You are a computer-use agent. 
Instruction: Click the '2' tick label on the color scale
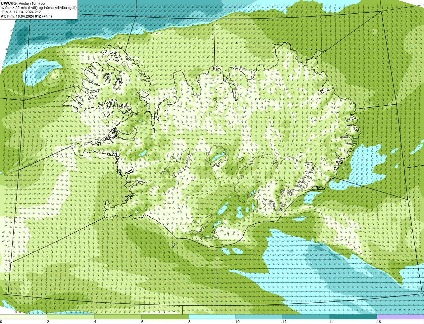point(48,322)
